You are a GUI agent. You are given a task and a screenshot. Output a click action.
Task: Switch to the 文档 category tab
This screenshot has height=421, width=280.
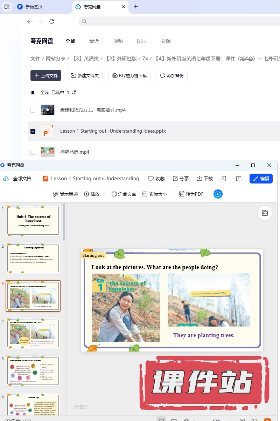coord(166,41)
